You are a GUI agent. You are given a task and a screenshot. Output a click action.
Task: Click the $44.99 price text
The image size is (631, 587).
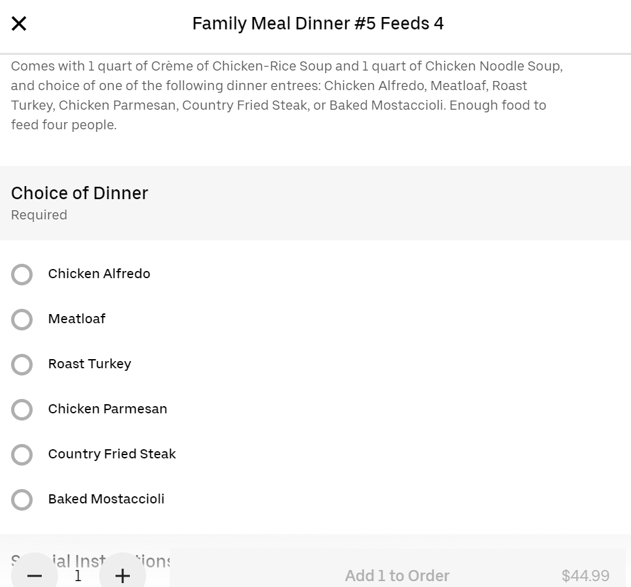coord(585,576)
